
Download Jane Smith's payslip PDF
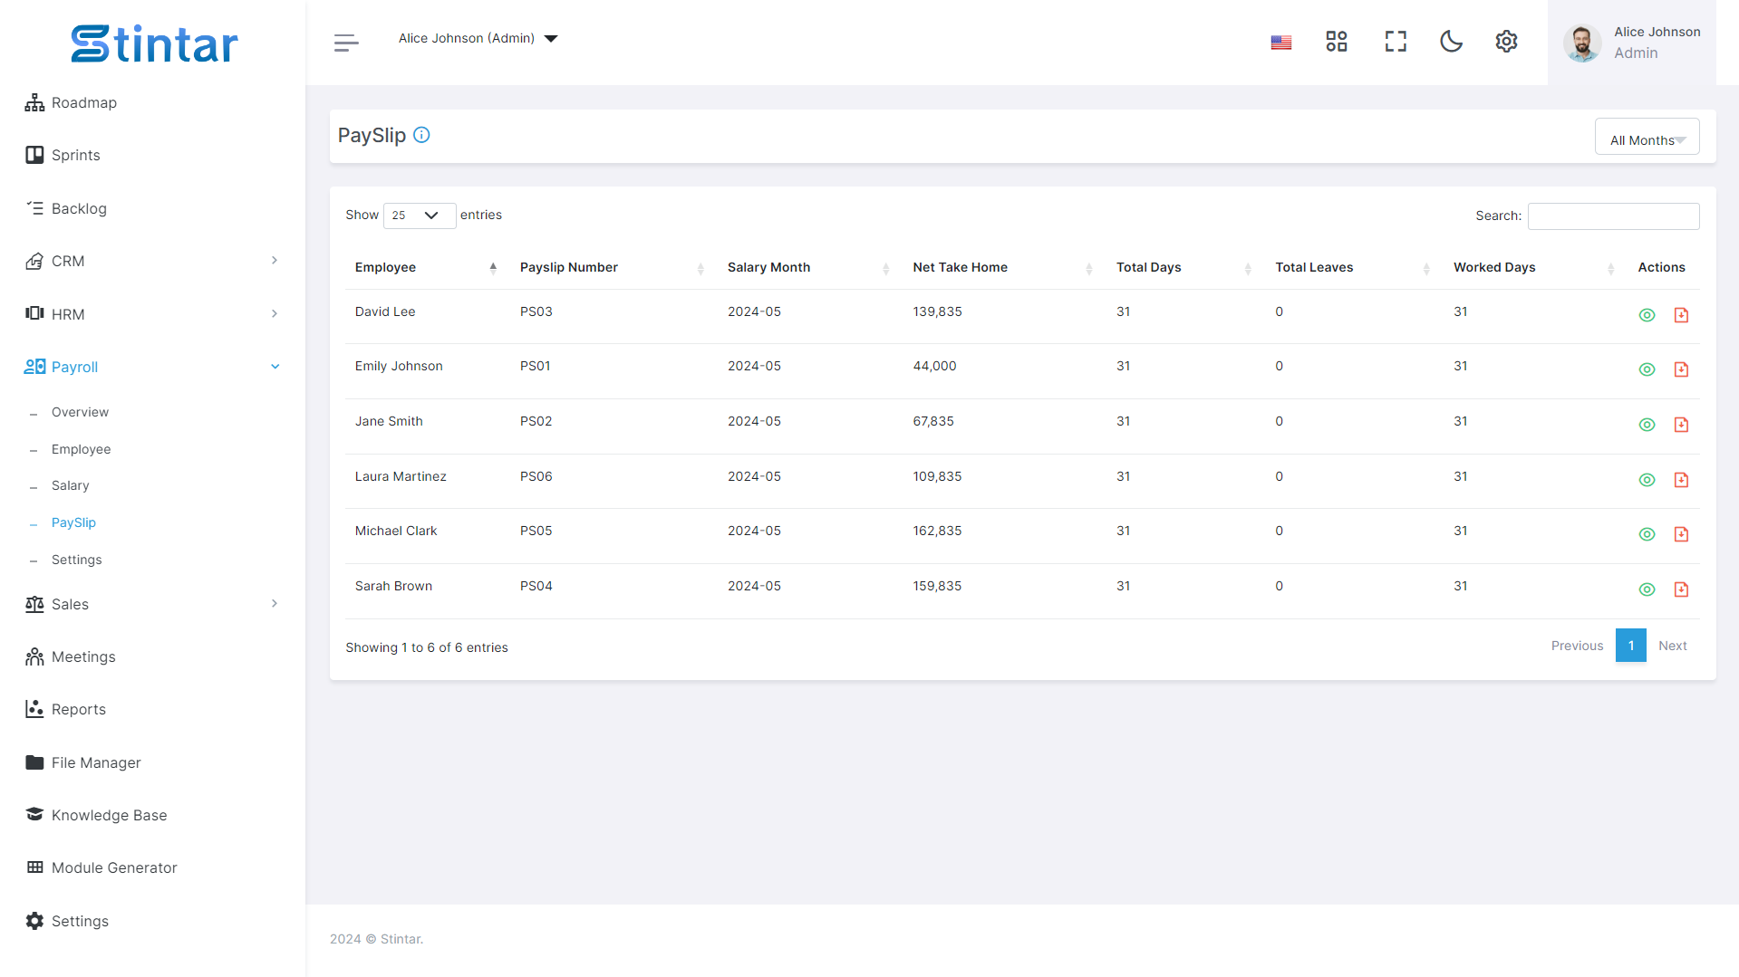click(x=1681, y=425)
